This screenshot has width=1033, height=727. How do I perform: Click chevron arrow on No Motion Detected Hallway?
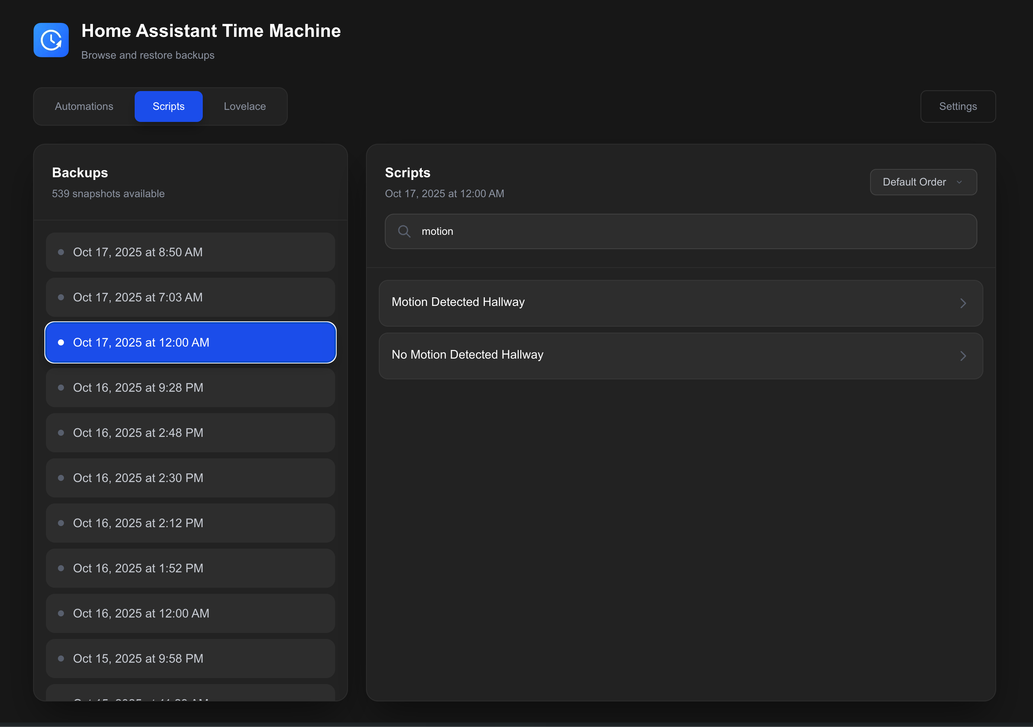pyautogui.click(x=962, y=356)
